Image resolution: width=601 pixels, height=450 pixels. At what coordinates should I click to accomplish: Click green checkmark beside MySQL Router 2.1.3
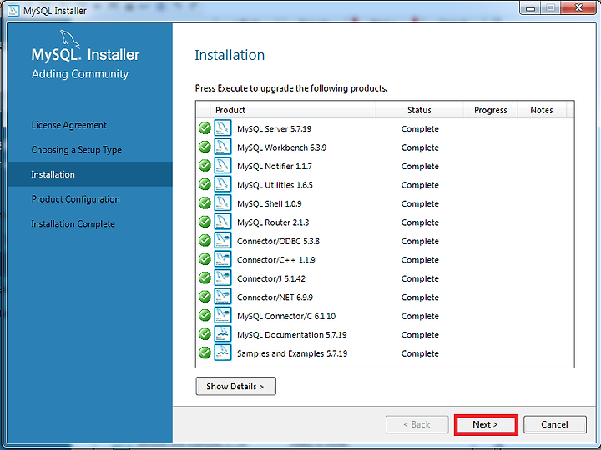click(x=205, y=222)
